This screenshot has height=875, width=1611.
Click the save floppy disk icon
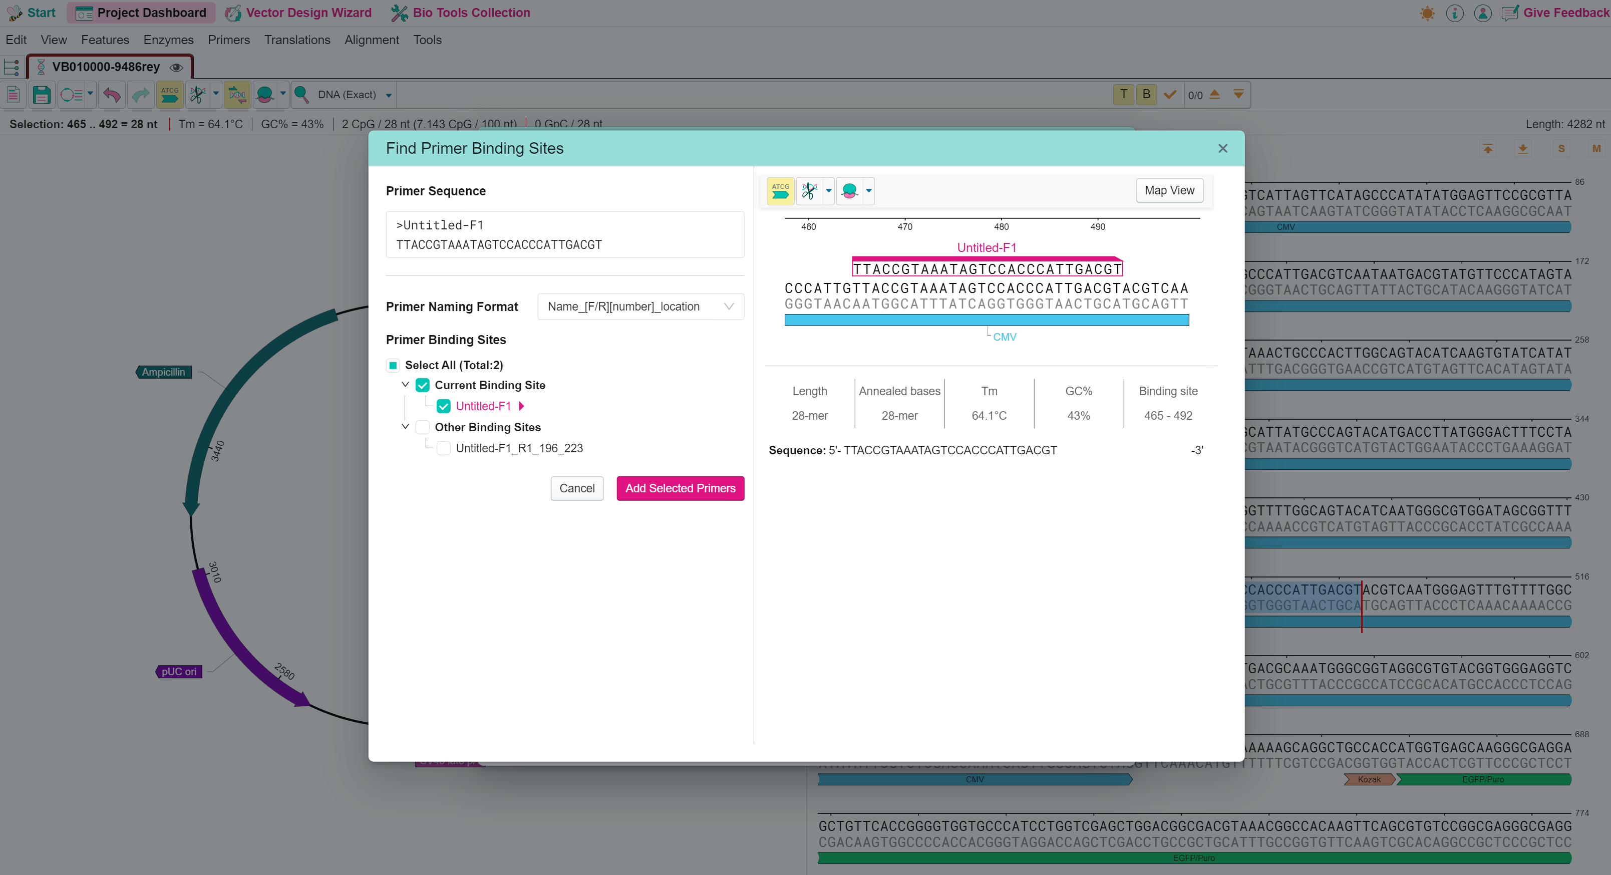(x=41, y=95)
